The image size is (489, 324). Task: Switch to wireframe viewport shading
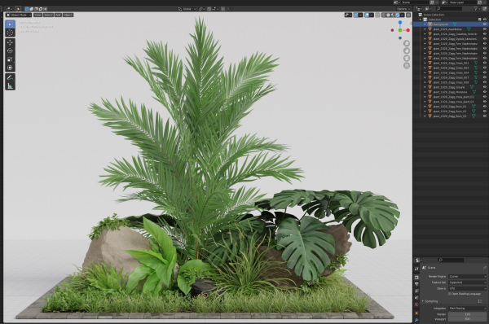click(383, 15)
